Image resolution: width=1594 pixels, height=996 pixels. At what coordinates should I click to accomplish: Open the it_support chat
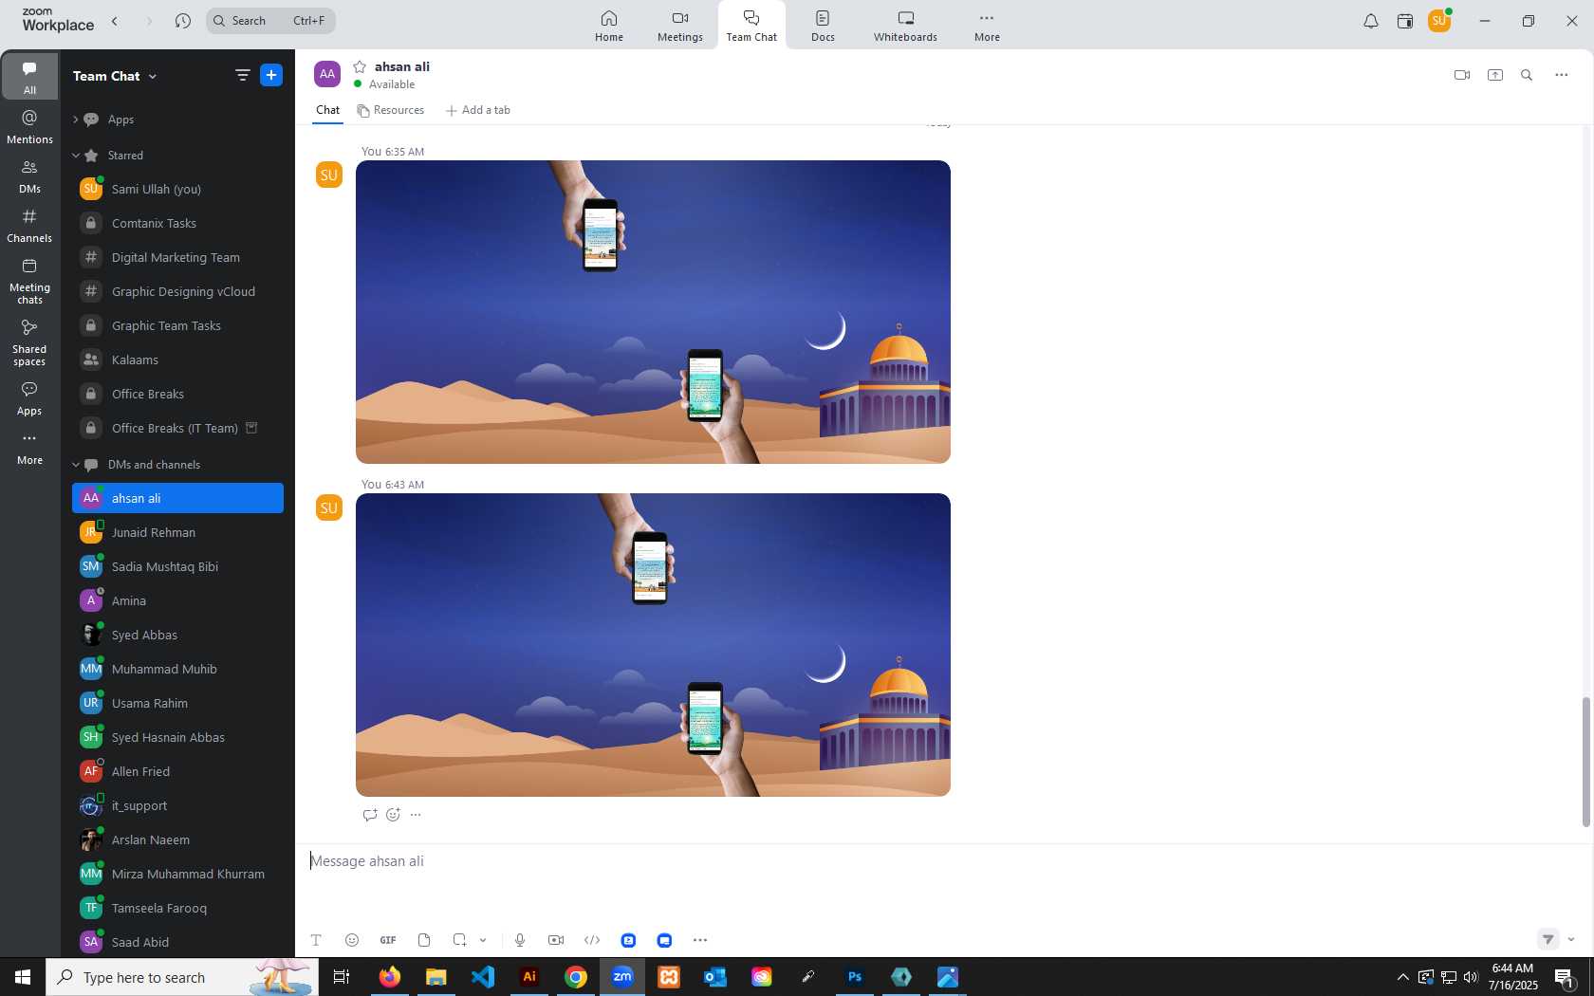click(x=177, y=805)
